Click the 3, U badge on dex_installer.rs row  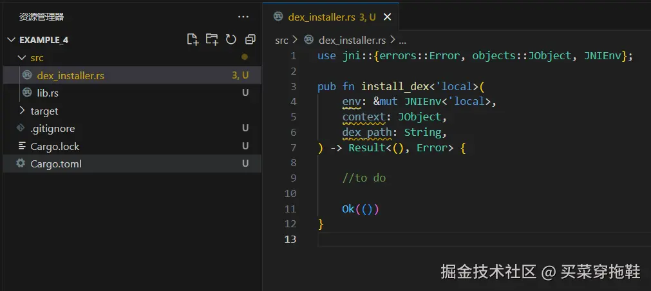coord(240,75)
